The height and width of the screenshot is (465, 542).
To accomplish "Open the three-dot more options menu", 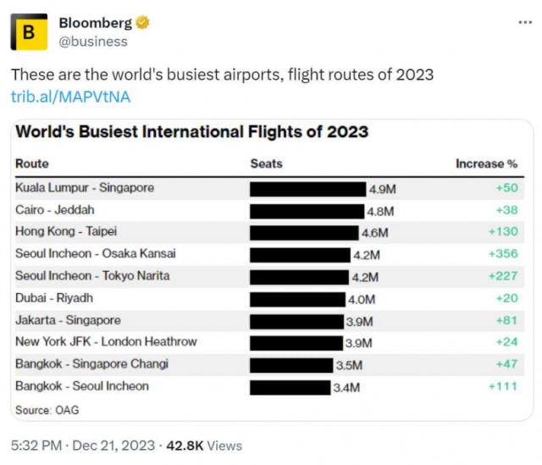I will coord(524,21).
